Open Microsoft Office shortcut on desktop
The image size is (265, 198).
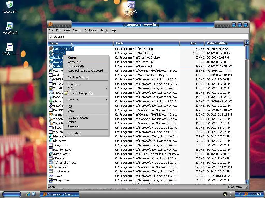131,9
